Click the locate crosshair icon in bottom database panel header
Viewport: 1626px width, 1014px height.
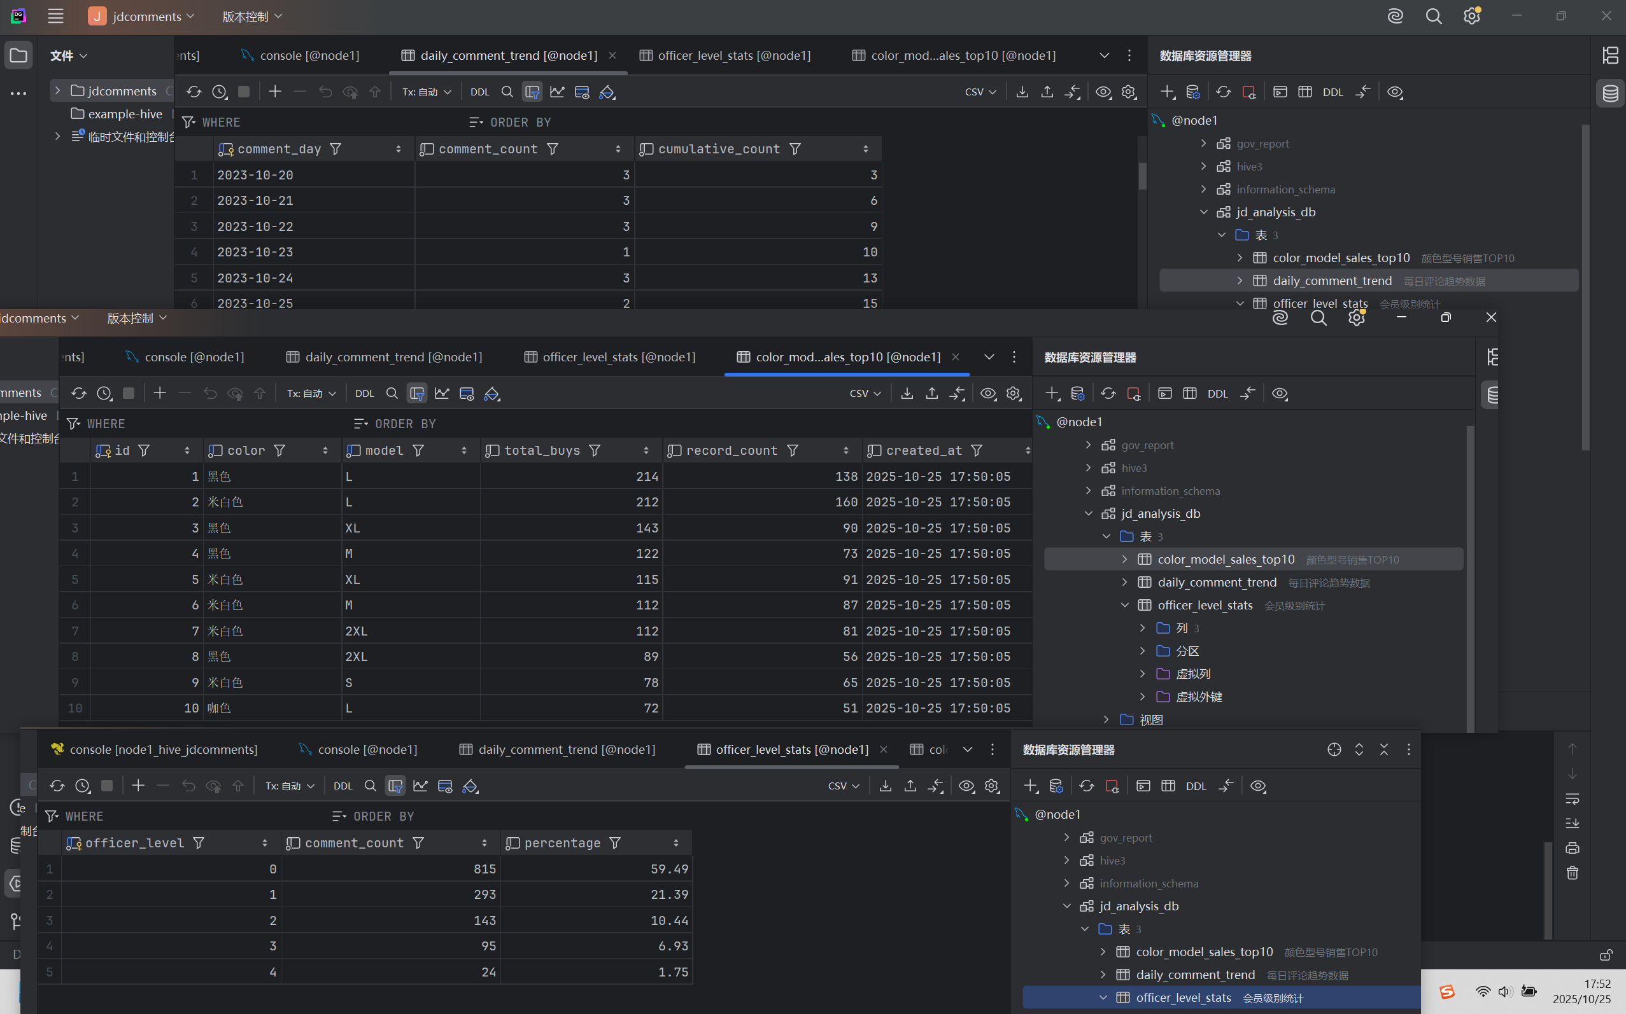(x=1334, y=750)
